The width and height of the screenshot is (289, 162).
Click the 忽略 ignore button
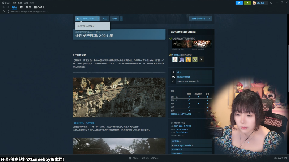115,19
